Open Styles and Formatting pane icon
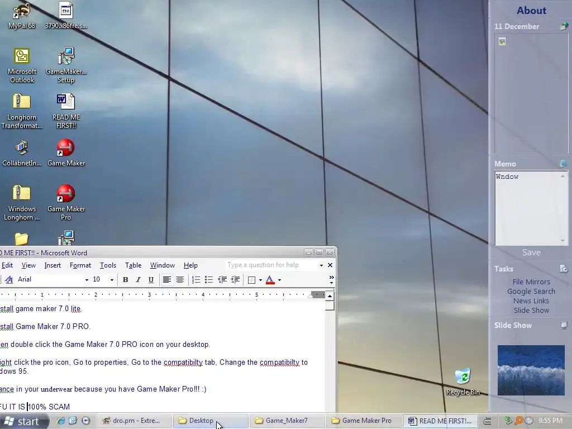 click(x=9, y=280)
